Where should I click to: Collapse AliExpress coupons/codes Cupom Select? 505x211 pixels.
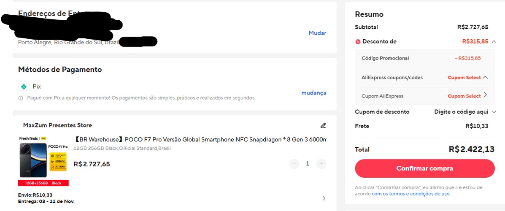pos(485,78)
